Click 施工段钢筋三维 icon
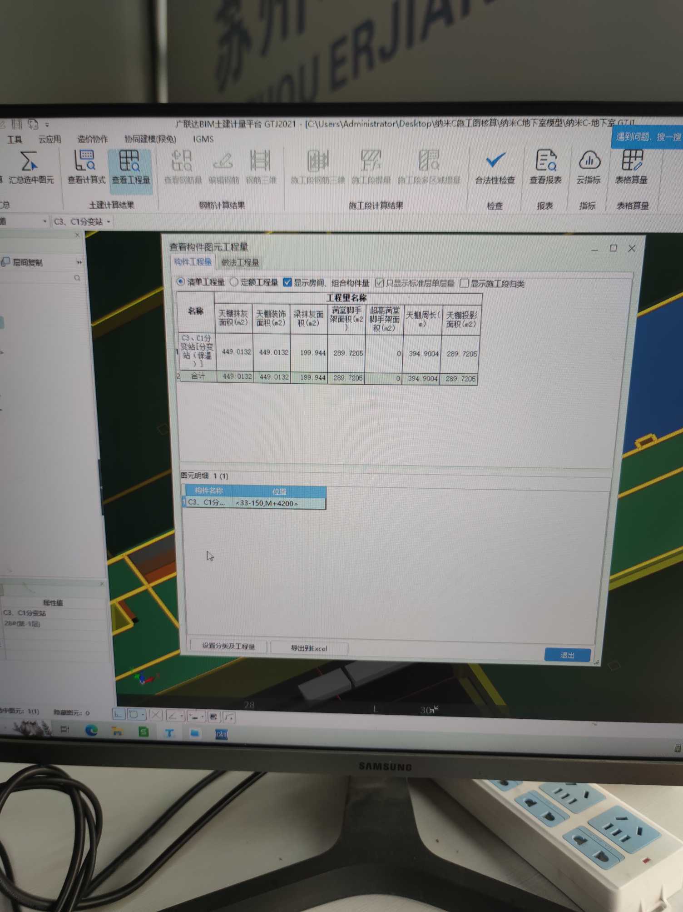The width and height of the screenshot is (683, 912). 317,161
